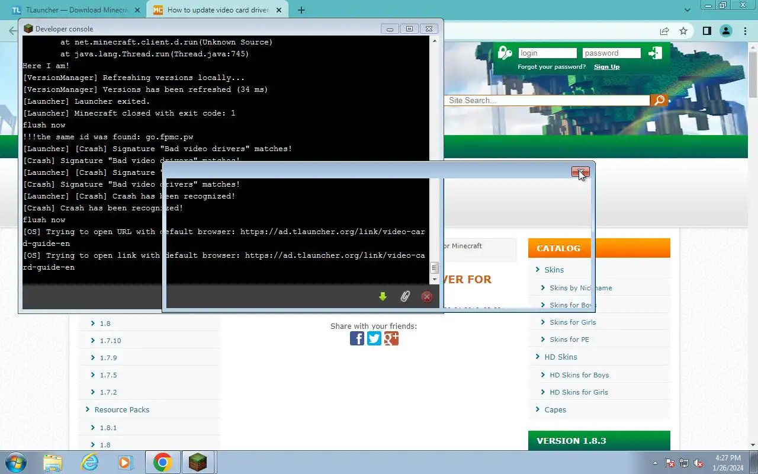Click the Sign Up link
The height and width of the screenshot is (474, 758).
[606, 66]
